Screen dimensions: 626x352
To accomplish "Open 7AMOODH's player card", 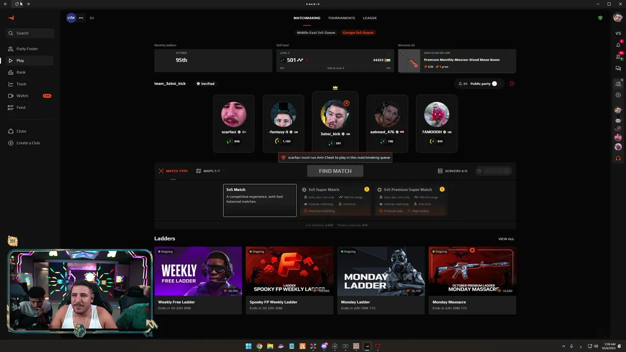I will point(437,124).
